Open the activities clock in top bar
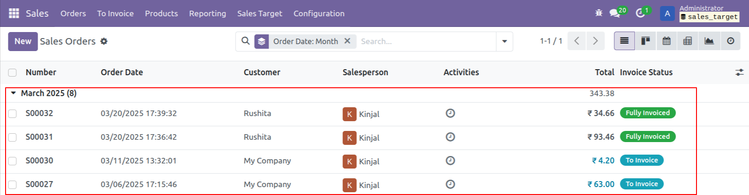The width and height of the screenshot is (749, 195). click(640, 13)
